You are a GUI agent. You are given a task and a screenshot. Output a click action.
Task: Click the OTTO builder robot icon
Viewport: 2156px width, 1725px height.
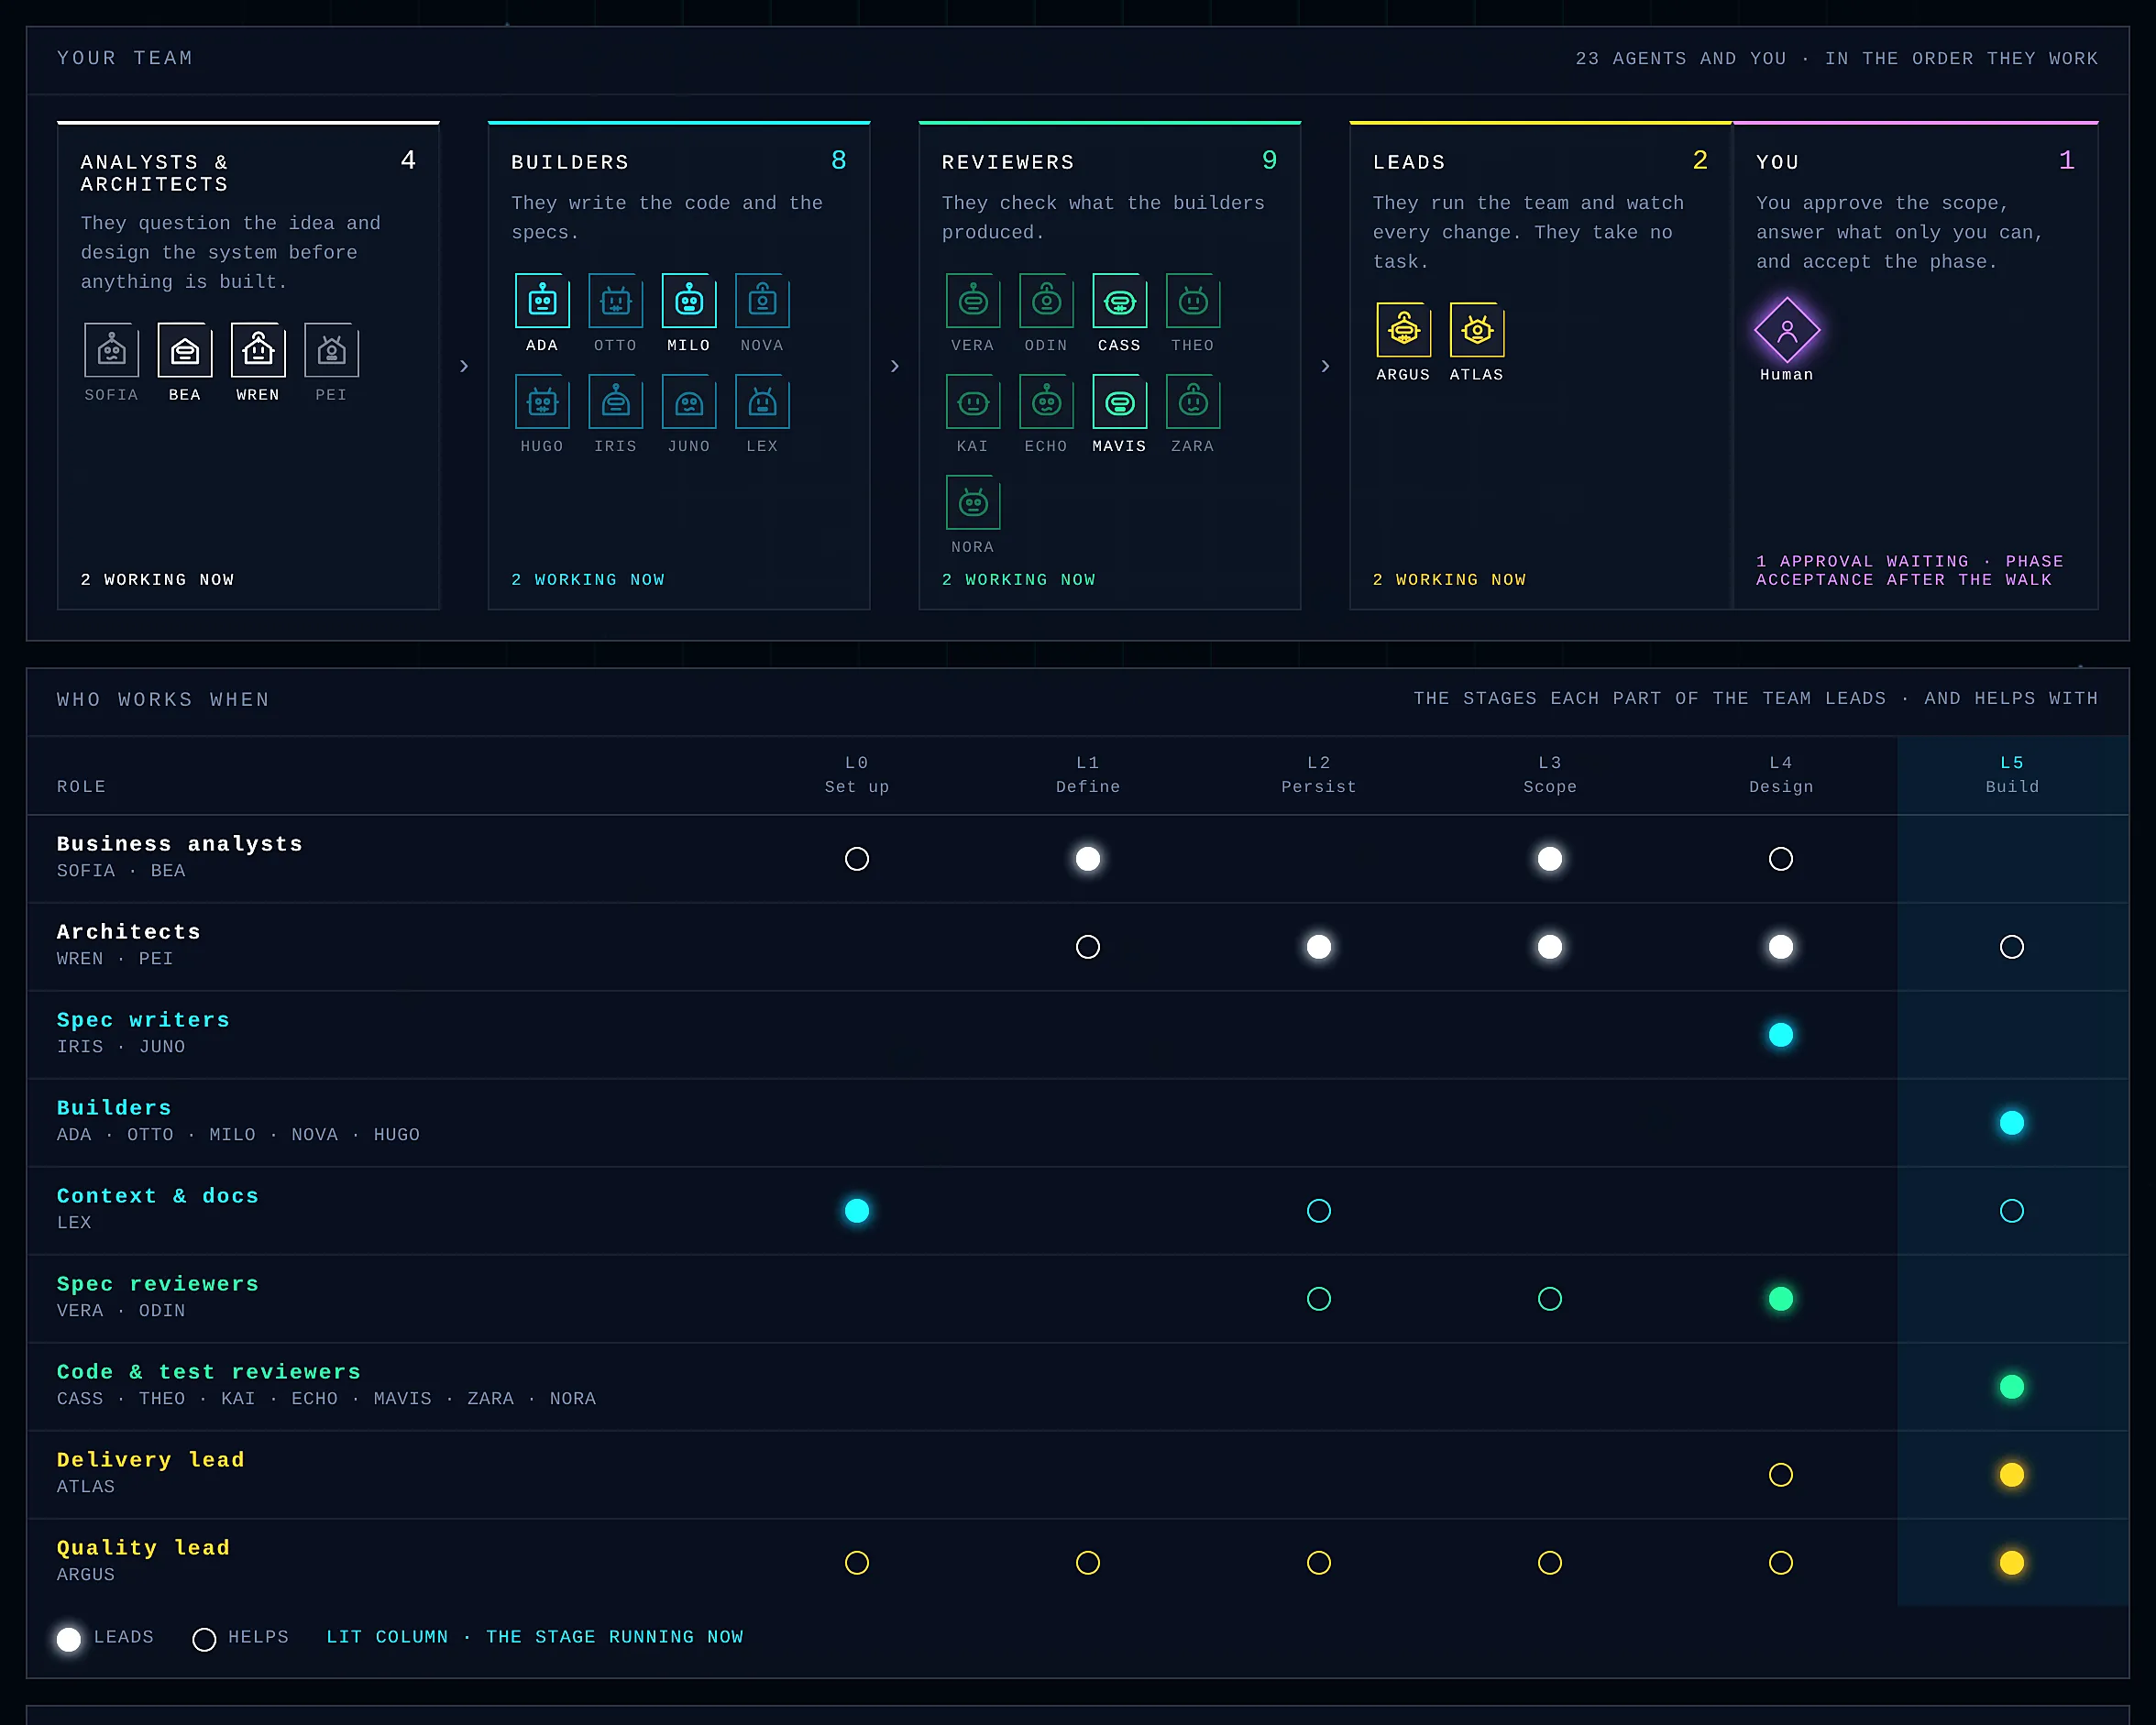click(615, 300)
